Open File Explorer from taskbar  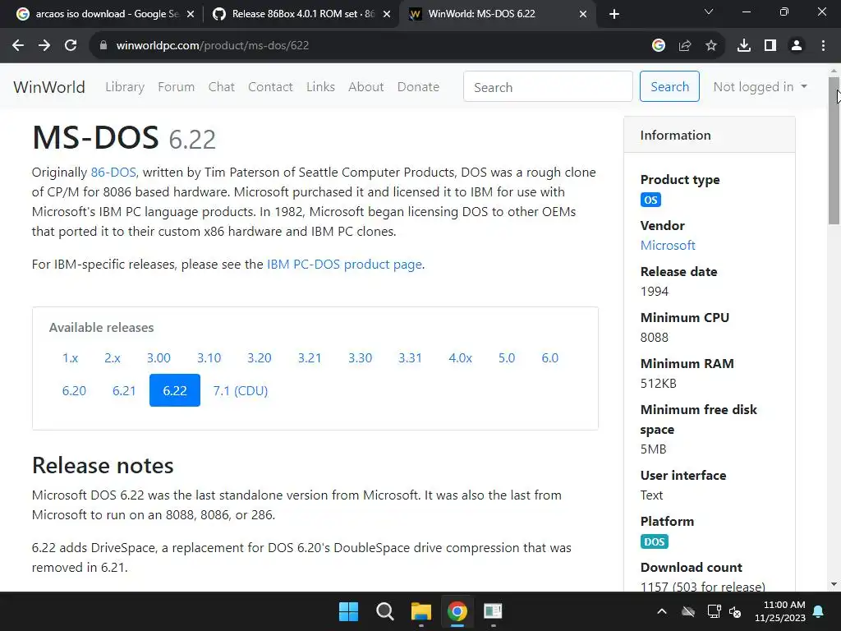tap(421, 611)
